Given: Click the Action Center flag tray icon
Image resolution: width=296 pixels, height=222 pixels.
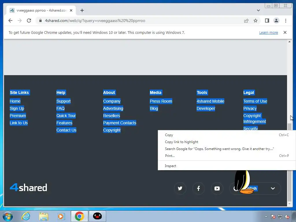Looking at the screenshot, I should [x=273, y=217].
